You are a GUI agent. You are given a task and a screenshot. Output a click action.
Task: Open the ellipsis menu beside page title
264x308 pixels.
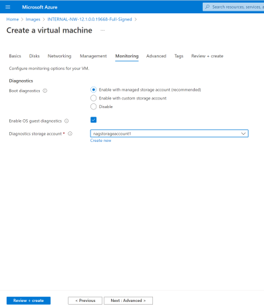(102, 30)
